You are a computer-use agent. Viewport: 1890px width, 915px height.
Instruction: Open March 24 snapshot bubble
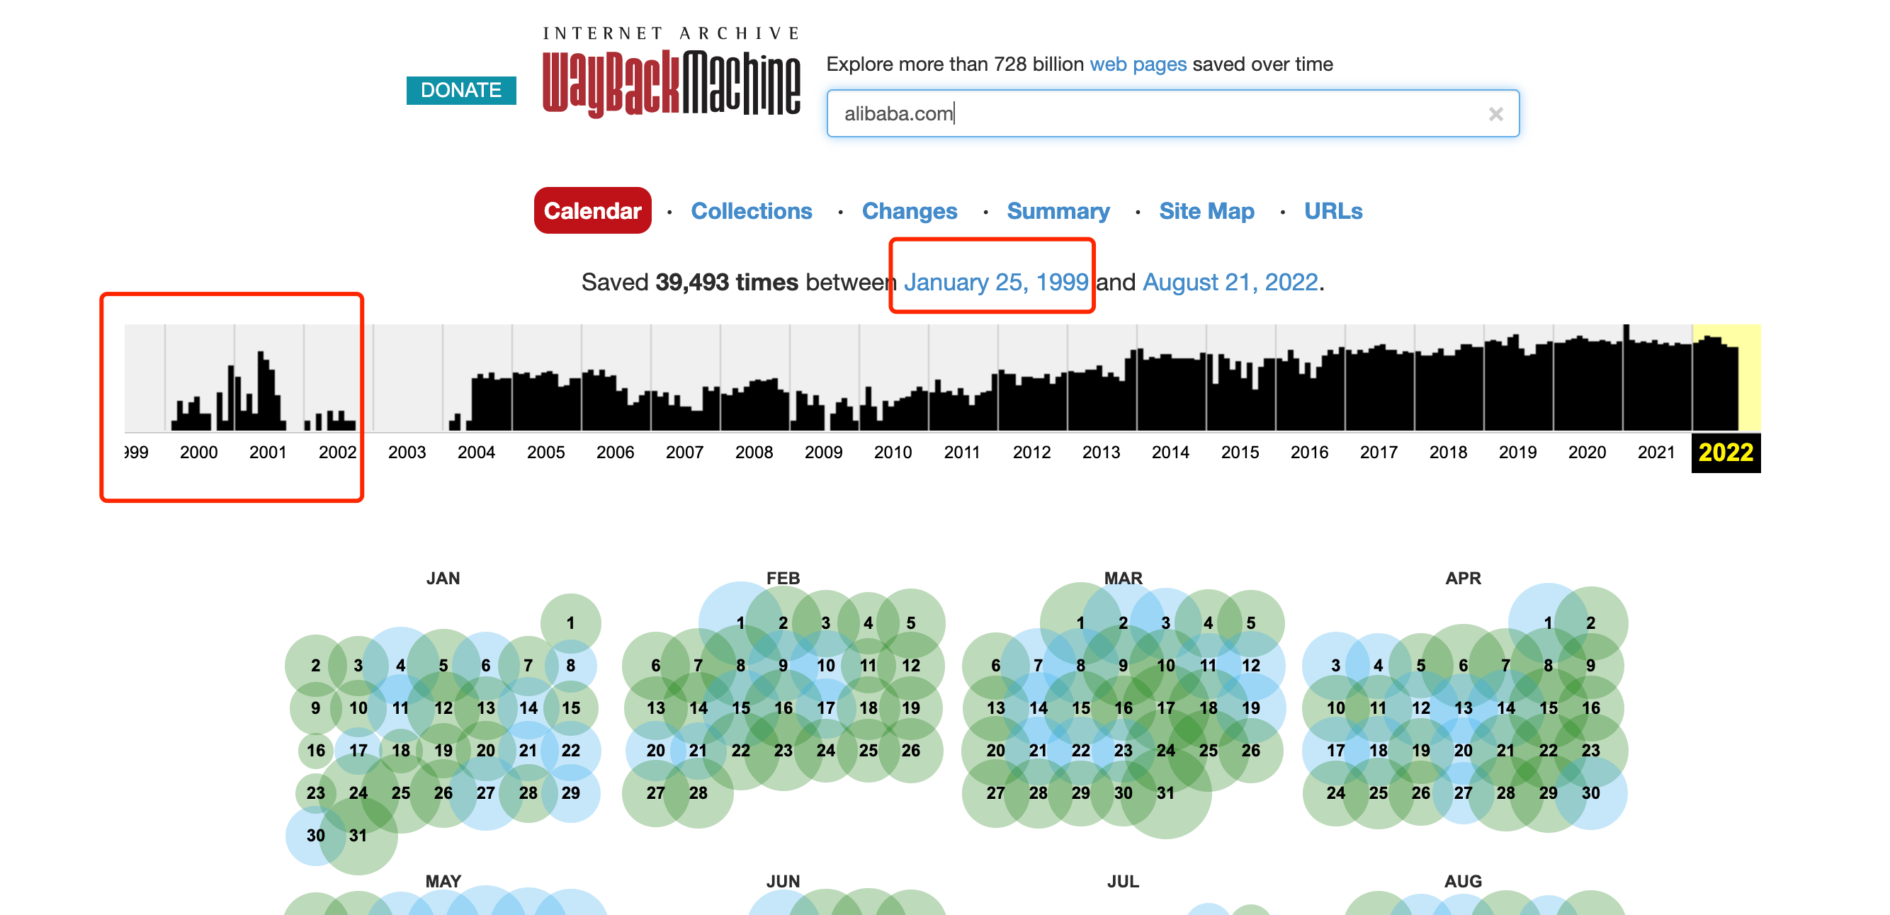pos(1165,751)
